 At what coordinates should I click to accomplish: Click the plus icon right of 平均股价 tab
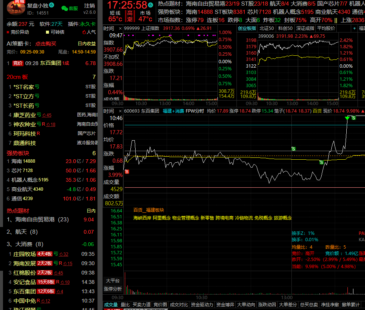pyautogui.click(x=354, y=28)
